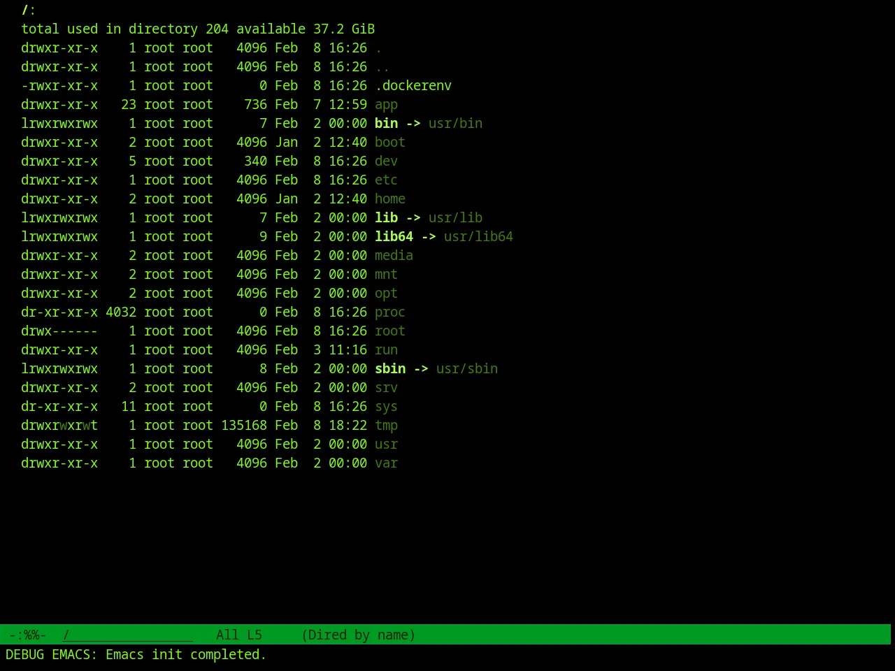Open the media directory
The height and width of the screenshot is (671, 895).
click(394, 256)
